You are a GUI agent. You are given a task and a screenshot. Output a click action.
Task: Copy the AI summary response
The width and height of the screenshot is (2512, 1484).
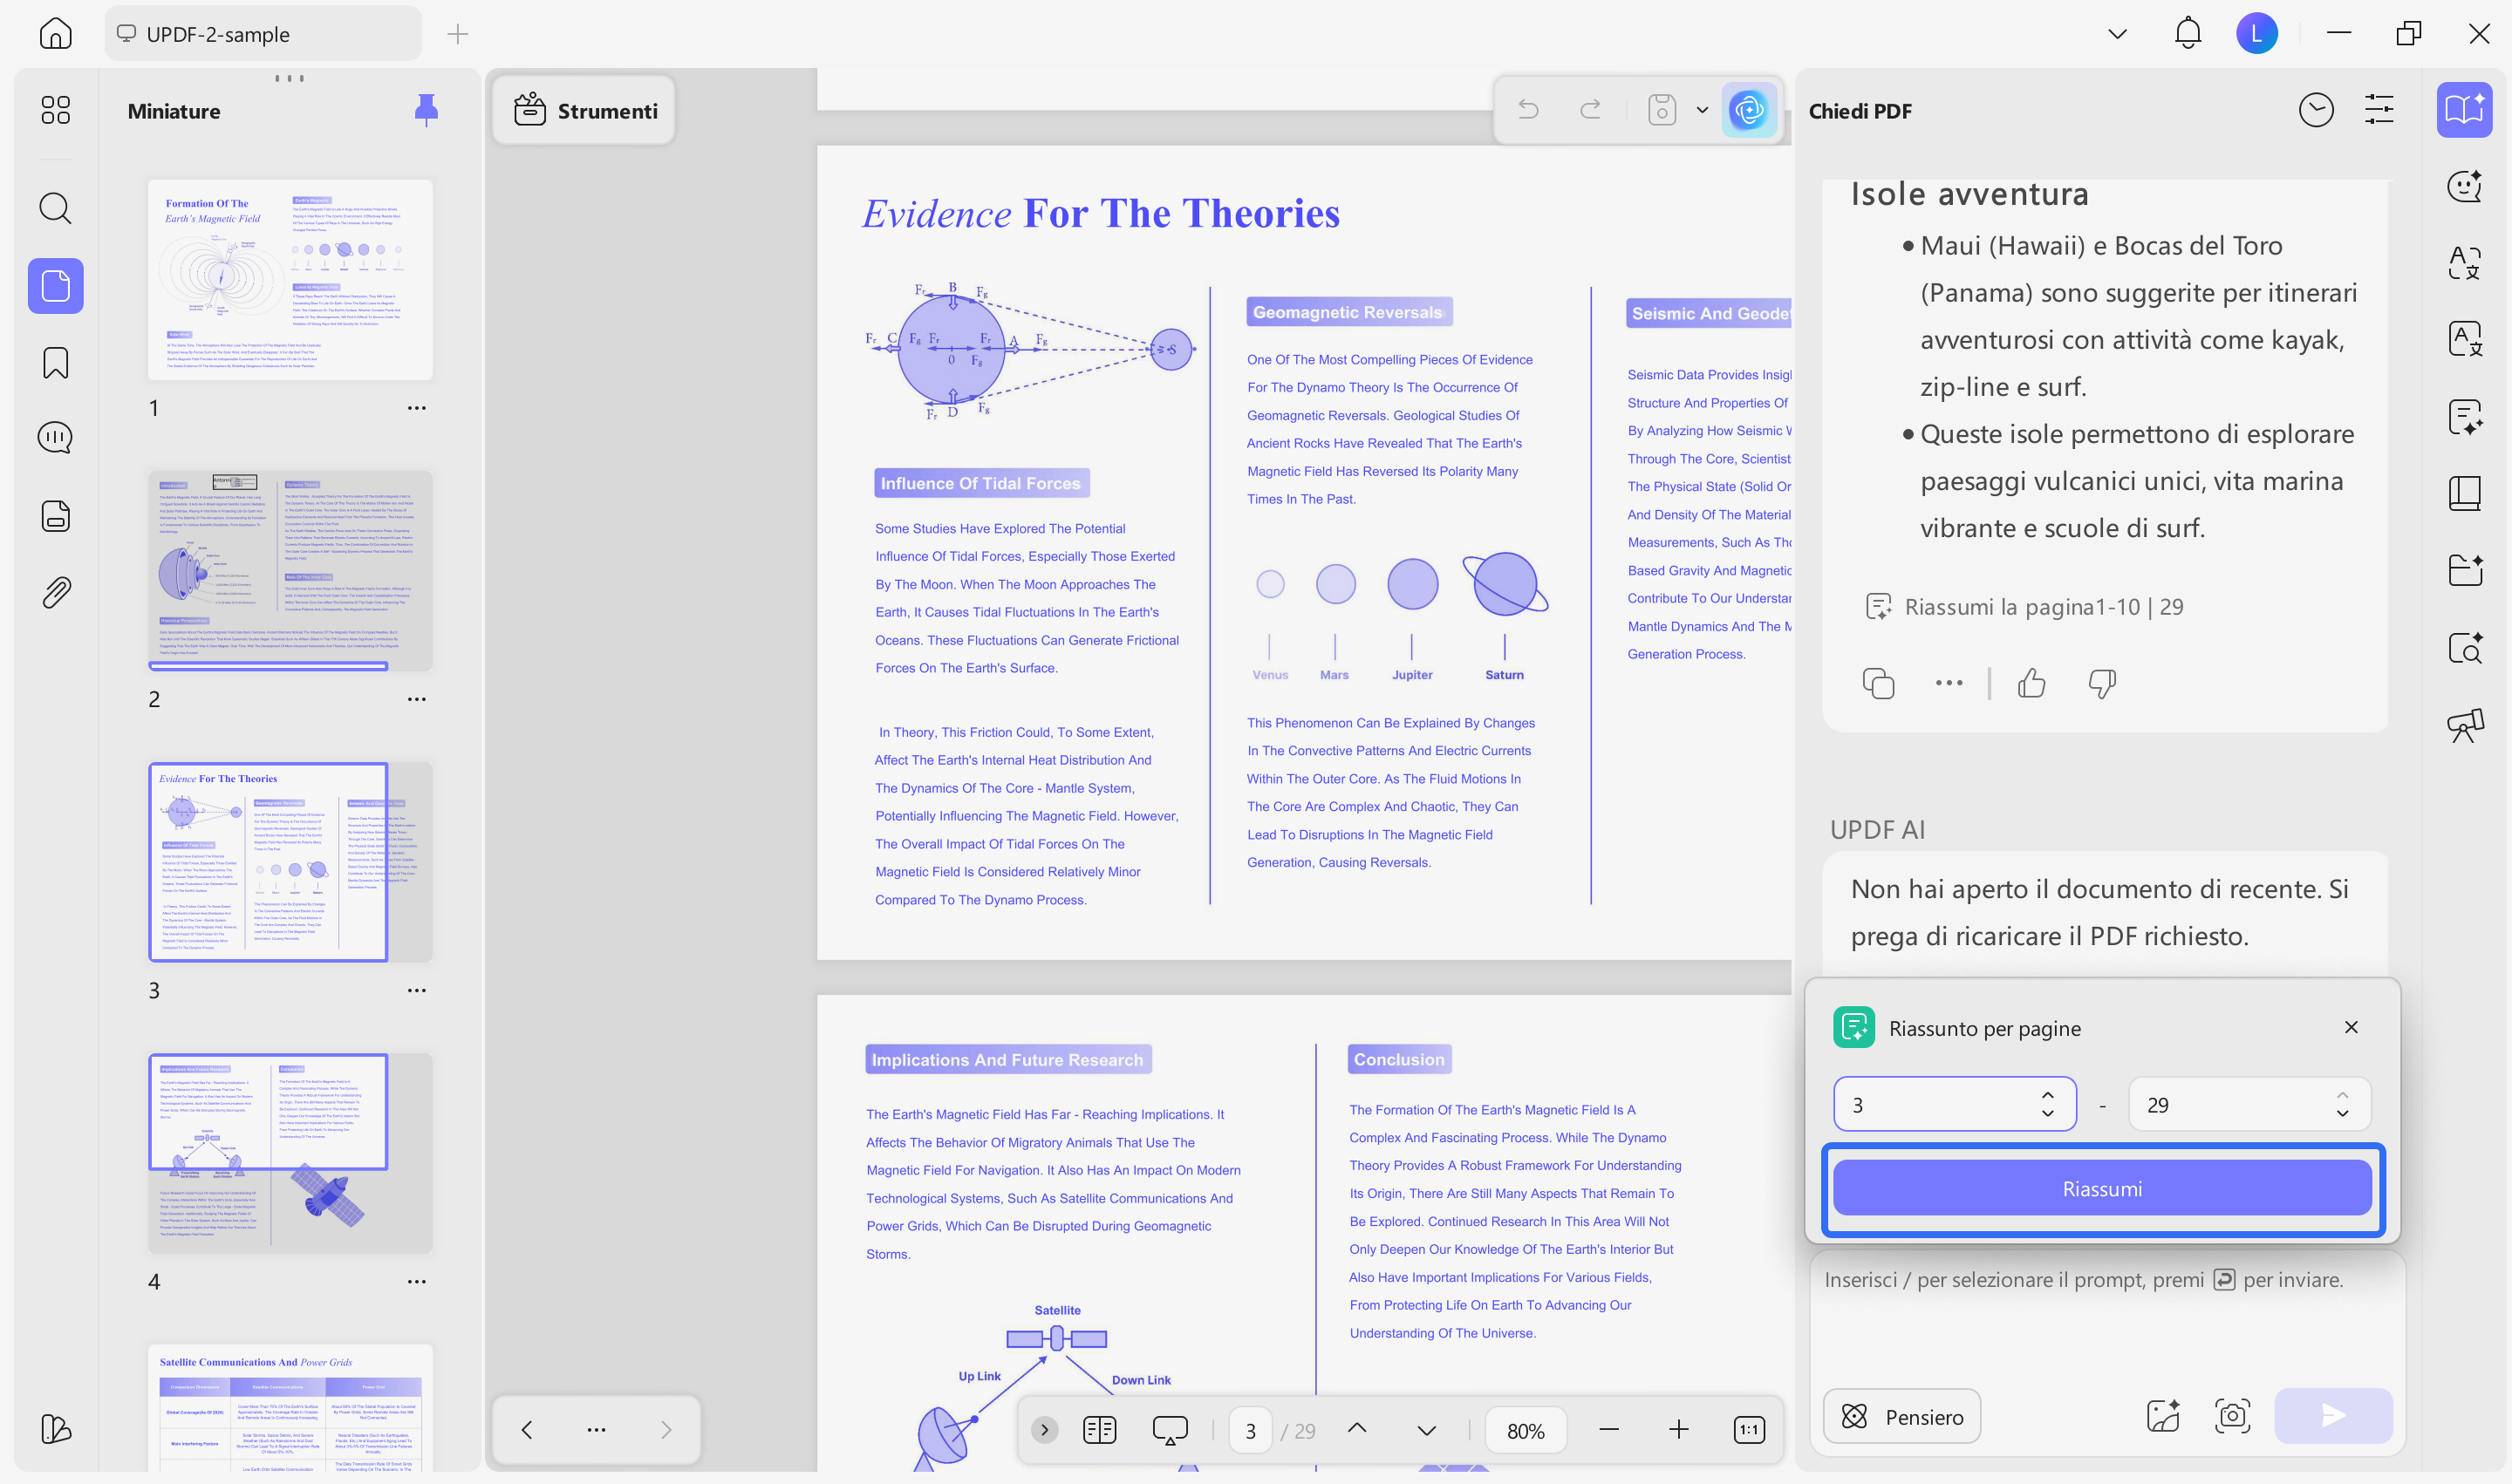pos(1878,683)
